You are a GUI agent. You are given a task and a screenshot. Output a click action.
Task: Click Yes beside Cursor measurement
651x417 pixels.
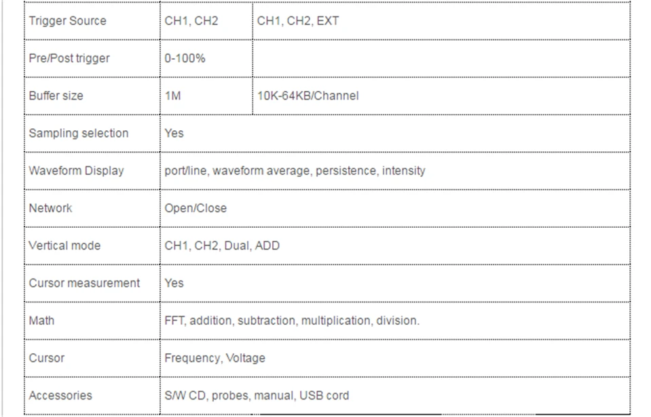[x=174, y=283]
